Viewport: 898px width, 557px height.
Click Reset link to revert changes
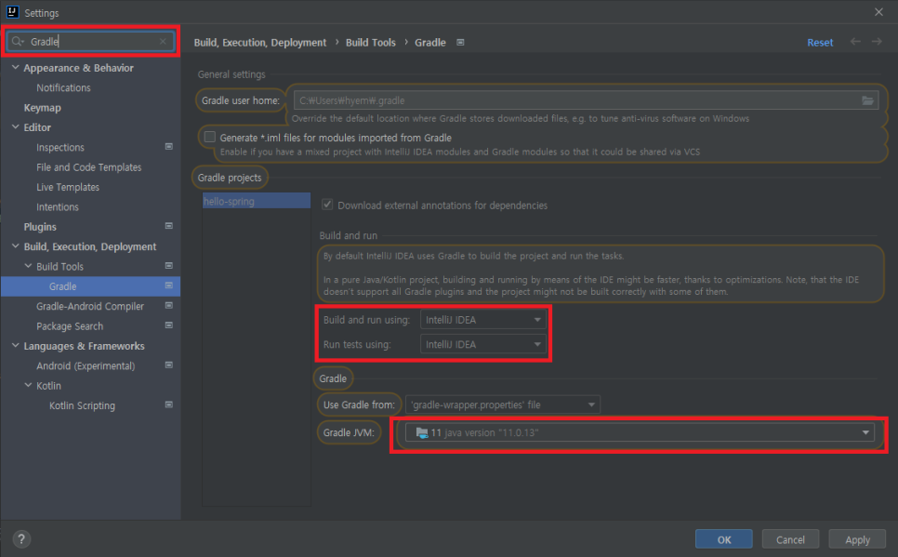820,43
